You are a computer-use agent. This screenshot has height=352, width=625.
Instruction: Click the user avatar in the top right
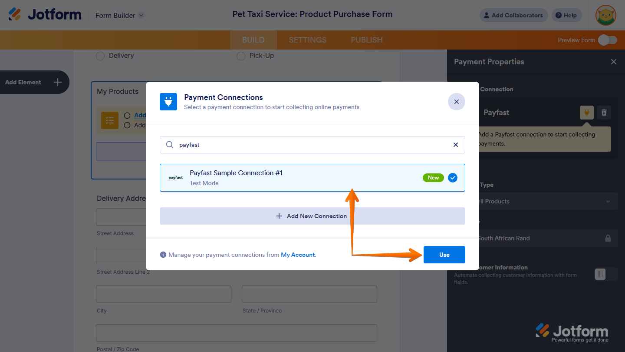(605, 15)
